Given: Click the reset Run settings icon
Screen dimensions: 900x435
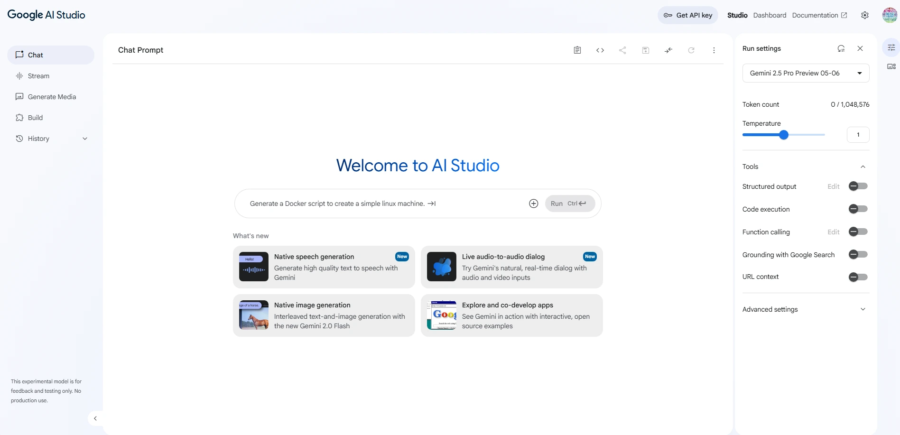Looking at the screenshot, I should tap(841, 48).
